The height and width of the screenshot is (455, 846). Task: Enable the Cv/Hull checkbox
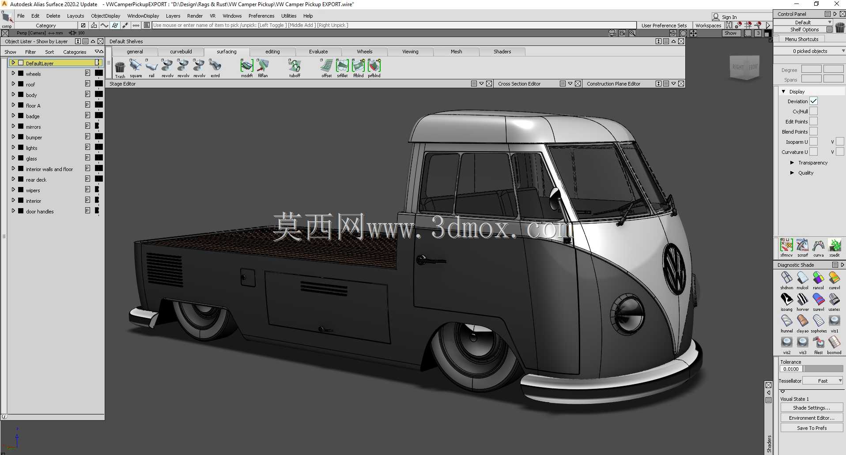pyautogui.click(x=813, y=111)
